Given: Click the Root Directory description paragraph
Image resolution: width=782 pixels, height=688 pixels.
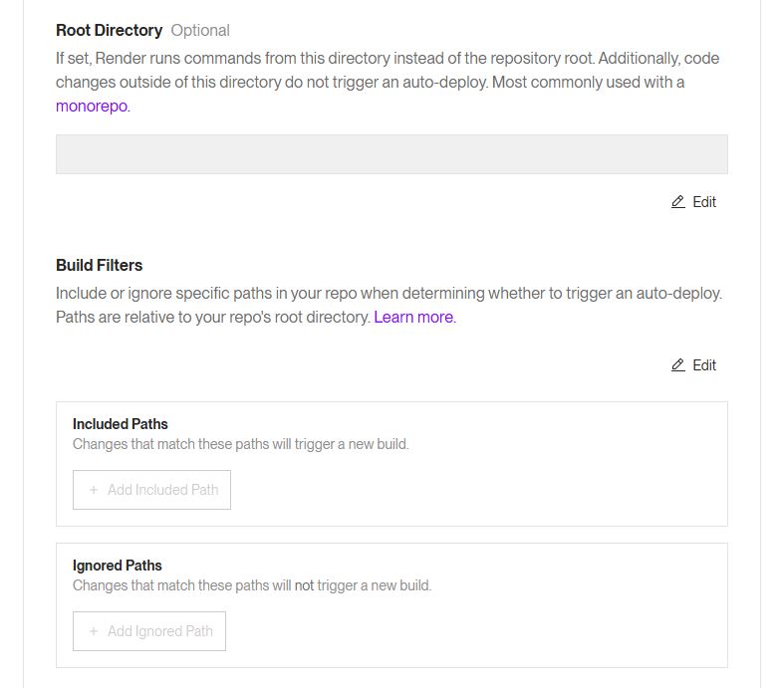Looking at the screenshot, I should [388, 70].
